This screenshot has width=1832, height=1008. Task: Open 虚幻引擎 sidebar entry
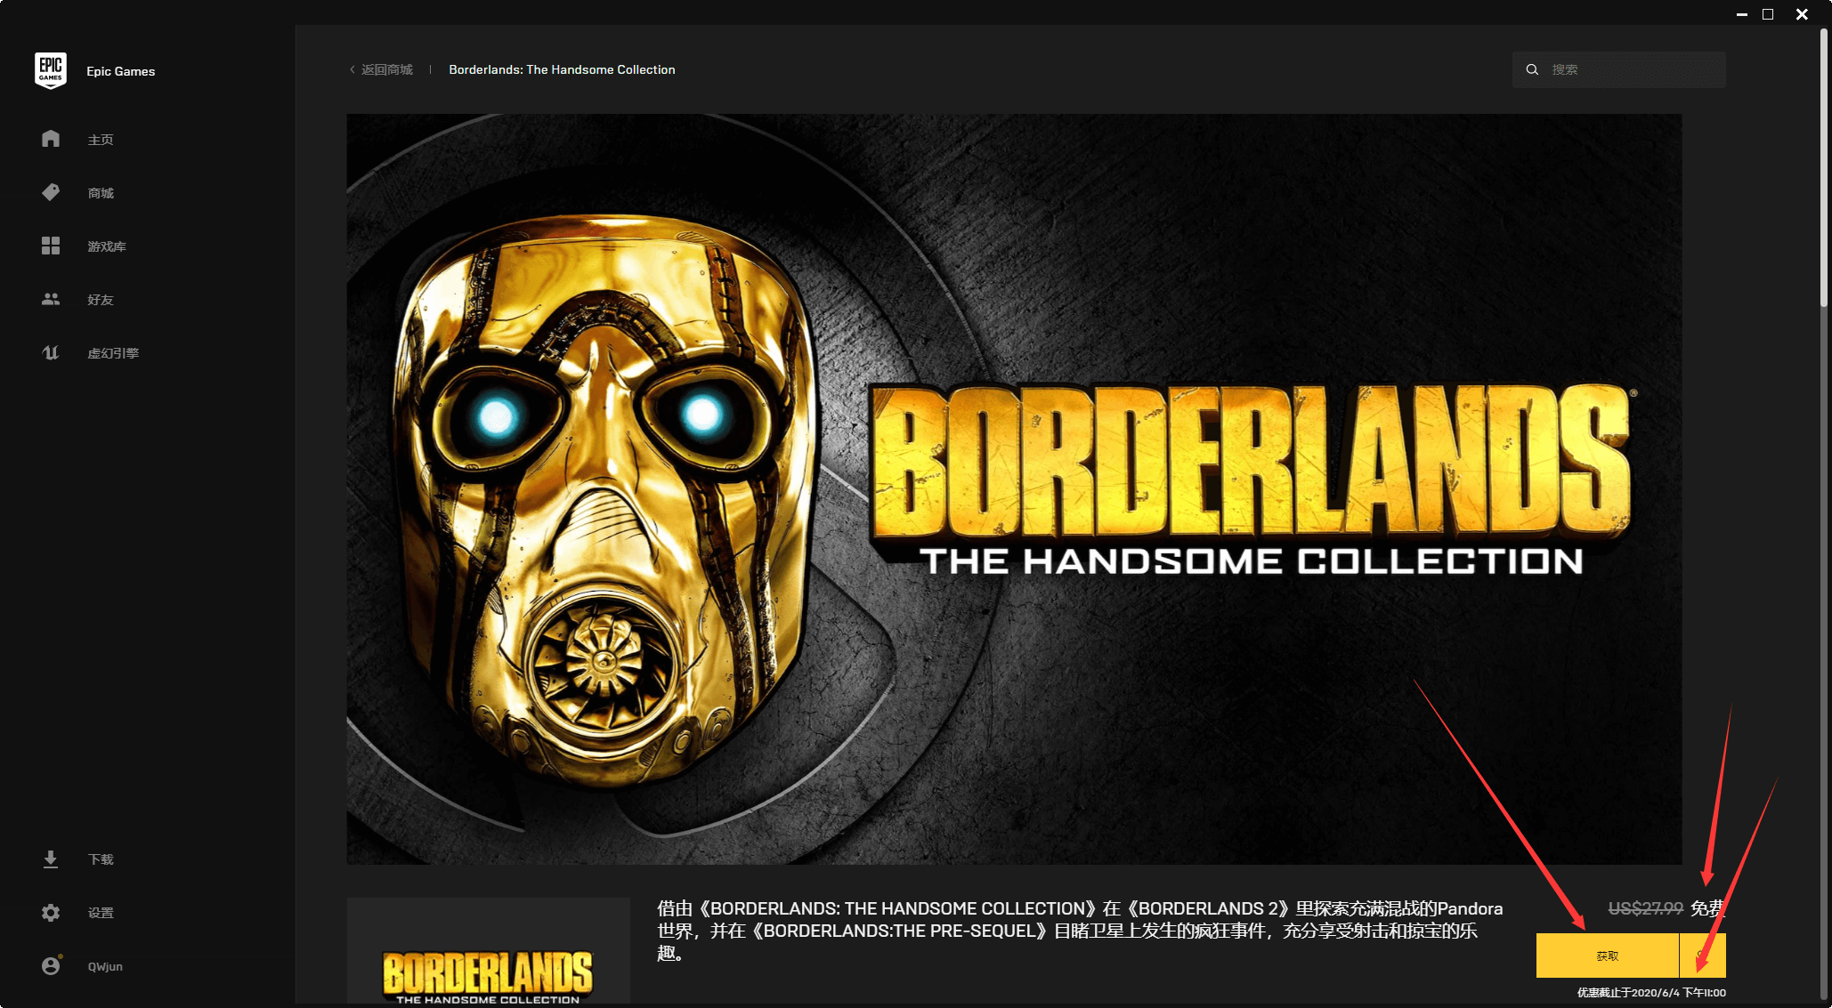113,353
